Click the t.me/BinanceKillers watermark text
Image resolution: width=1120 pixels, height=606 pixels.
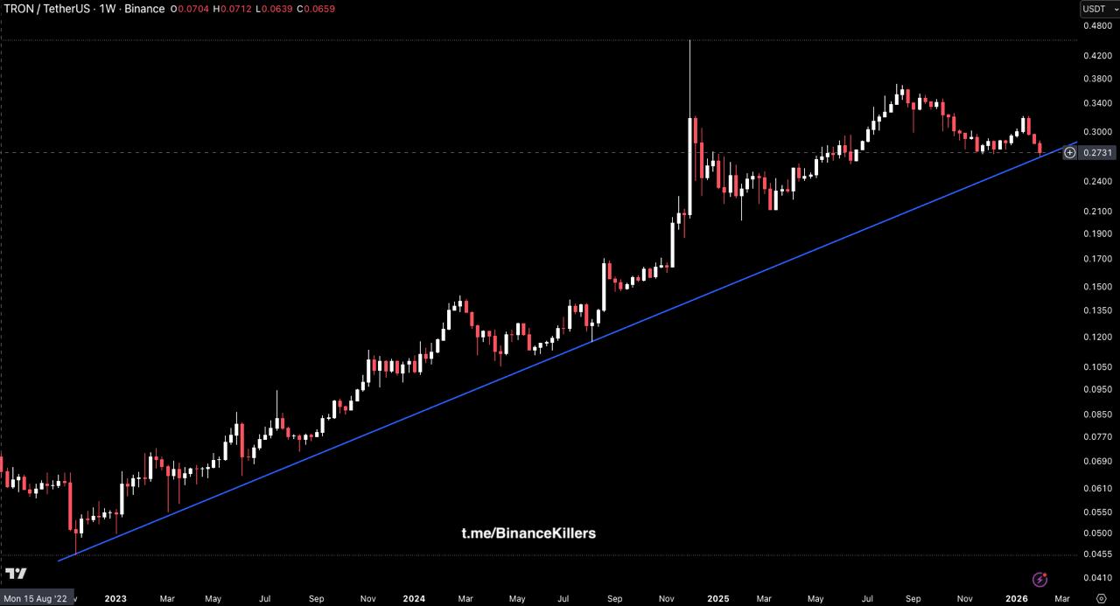528,533
